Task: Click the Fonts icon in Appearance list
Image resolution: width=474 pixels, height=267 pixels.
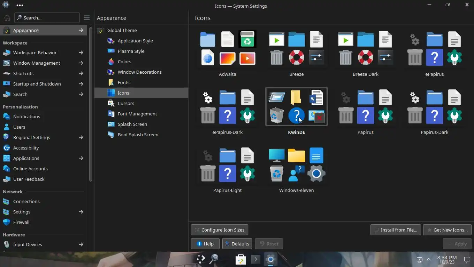Action: (x=111, y=82)
